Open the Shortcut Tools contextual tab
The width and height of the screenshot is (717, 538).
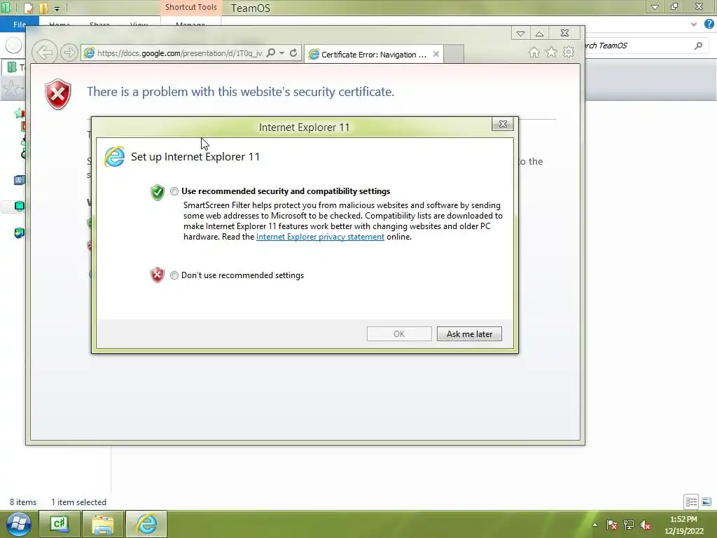pos(190,7)
